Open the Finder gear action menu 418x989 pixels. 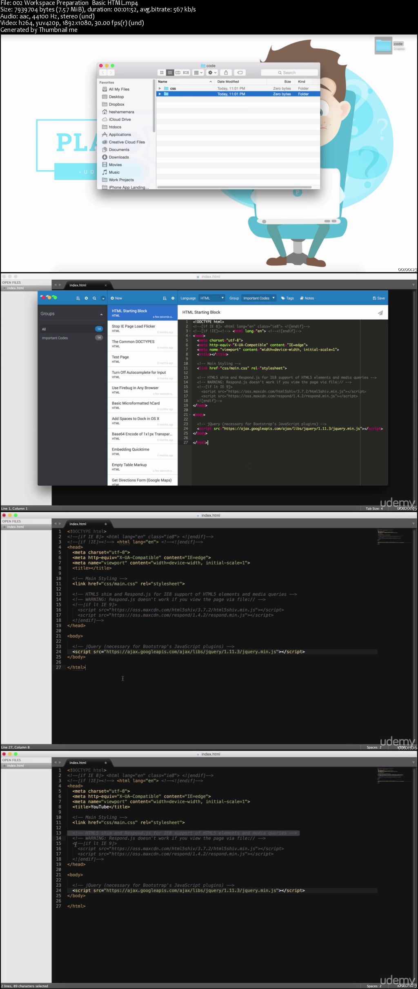pos(212,72)
